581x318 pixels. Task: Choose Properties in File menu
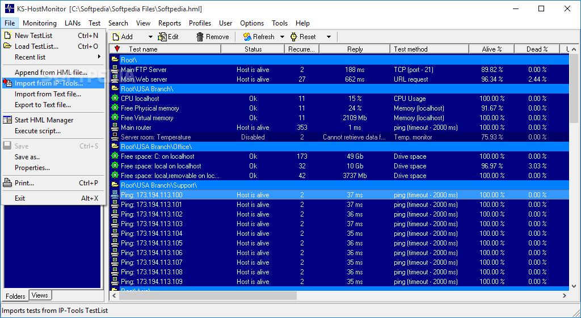(53, 168)
